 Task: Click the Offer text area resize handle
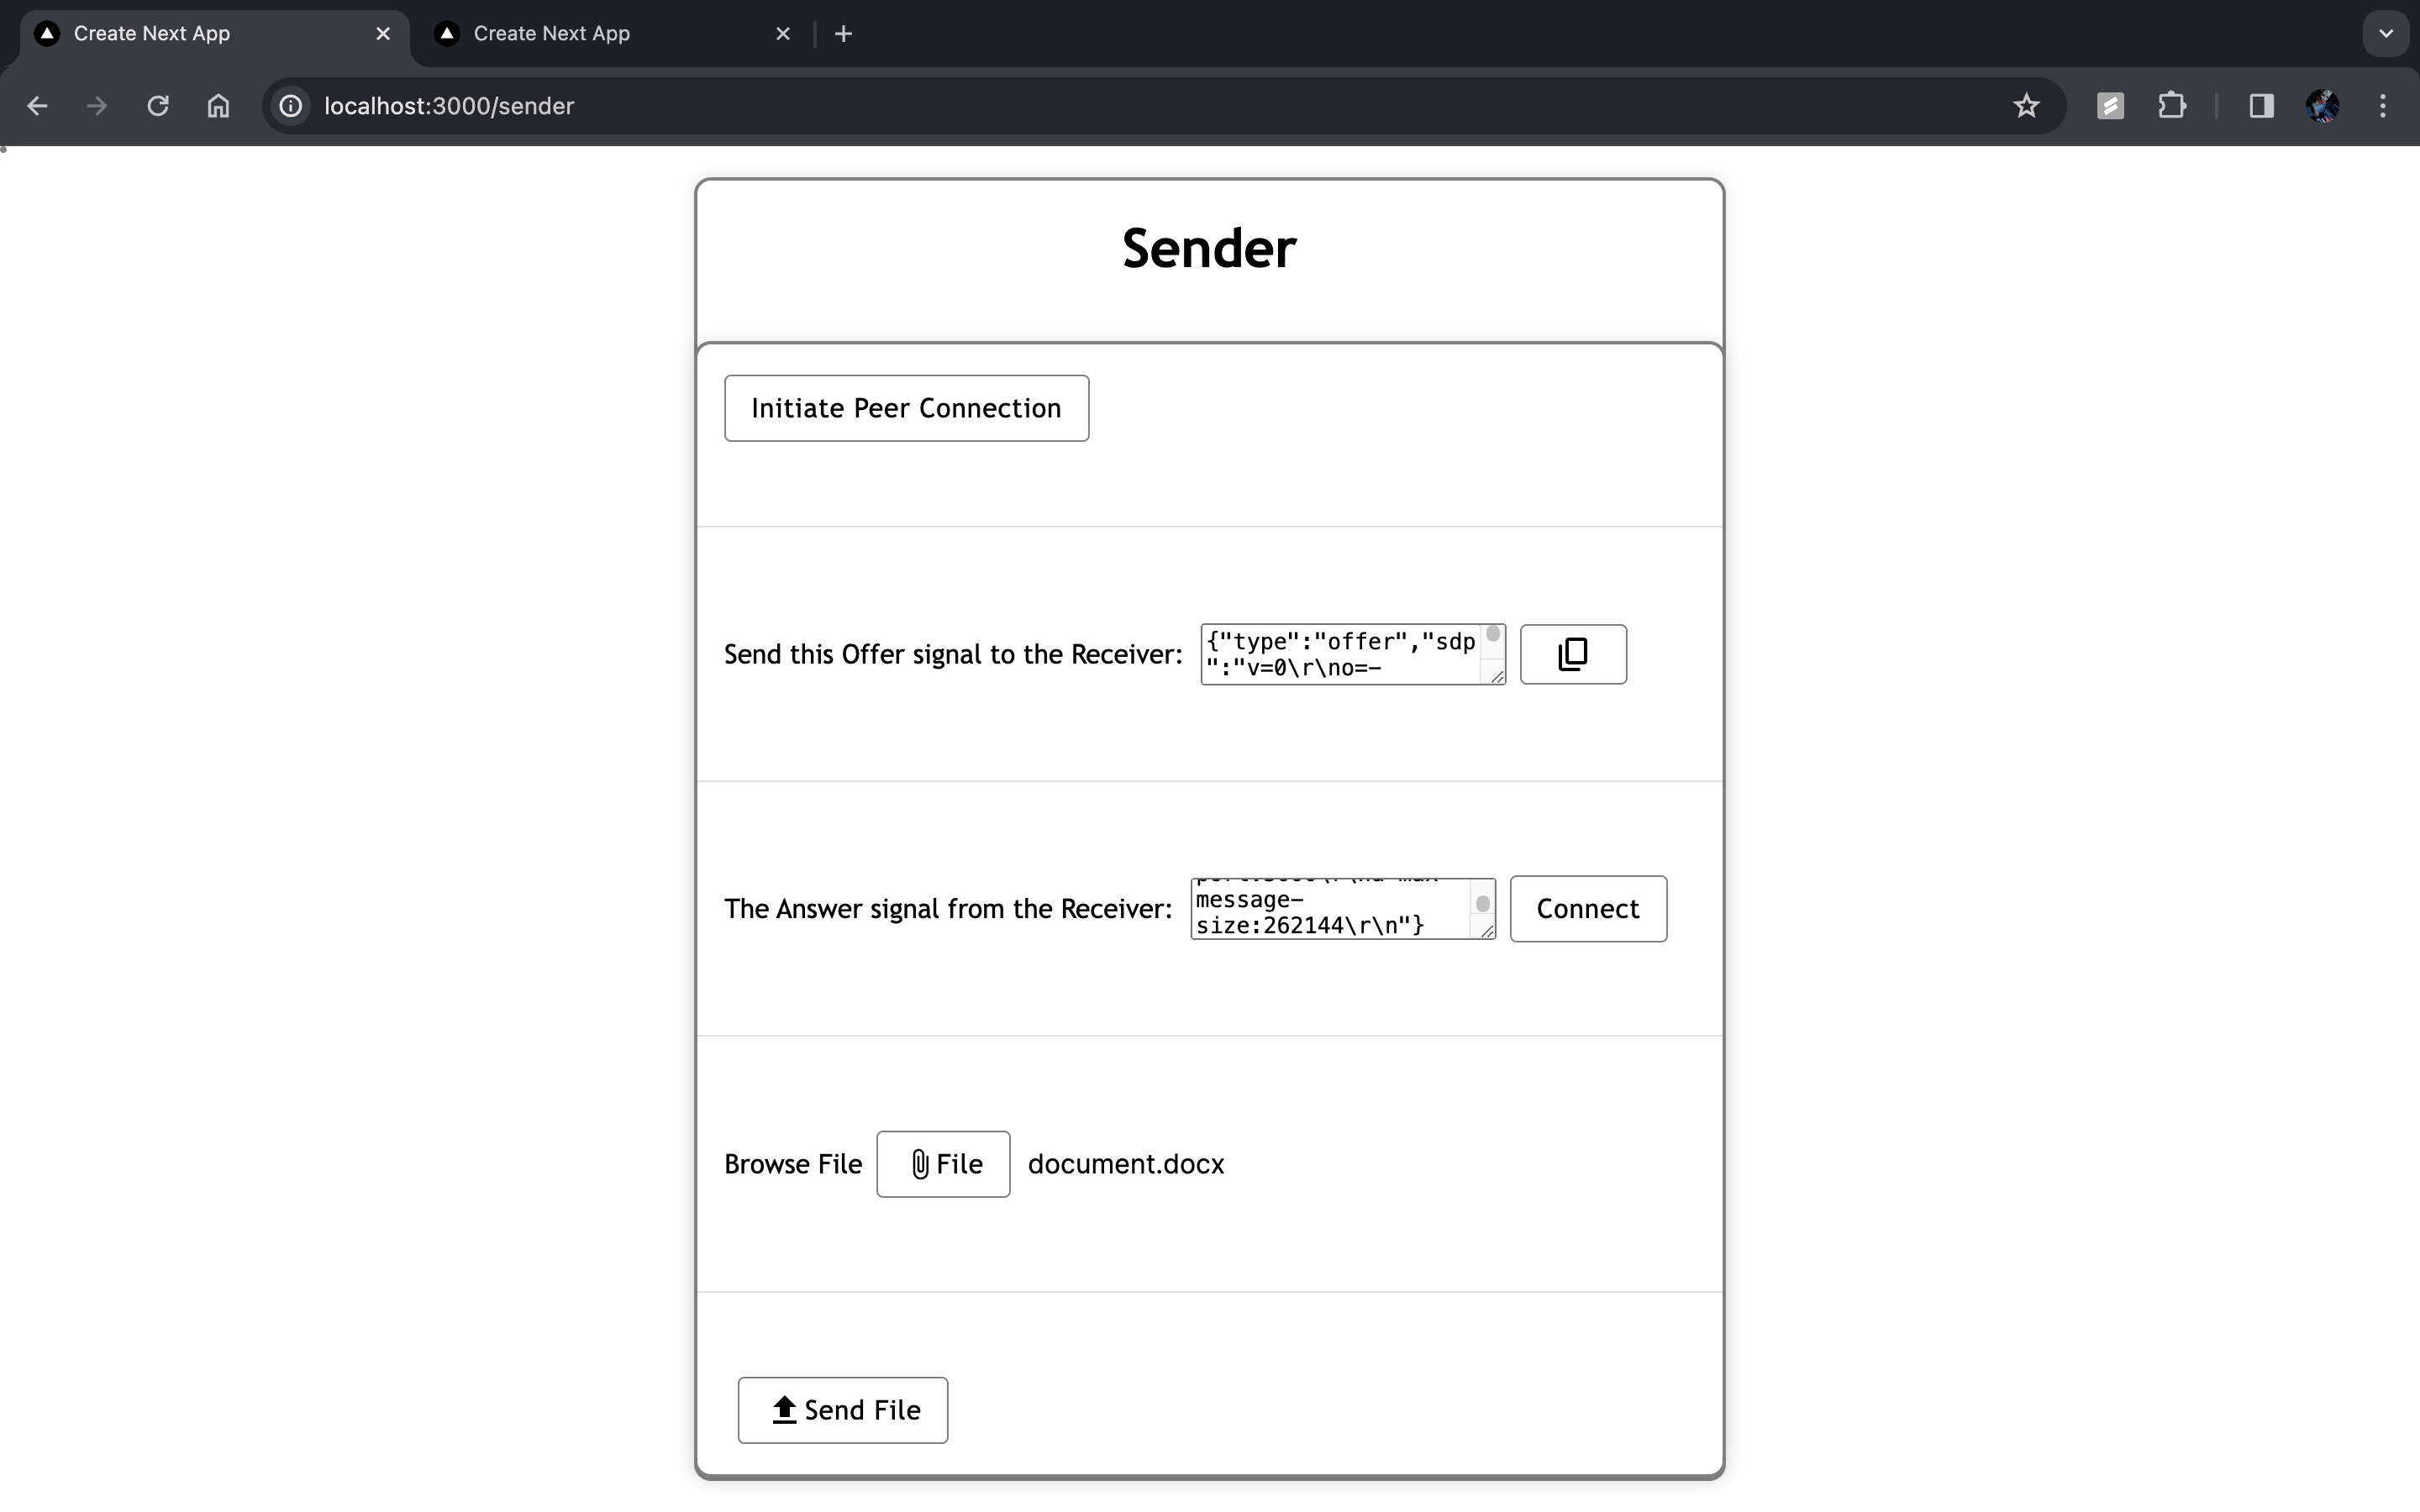tap(1496, 676)
